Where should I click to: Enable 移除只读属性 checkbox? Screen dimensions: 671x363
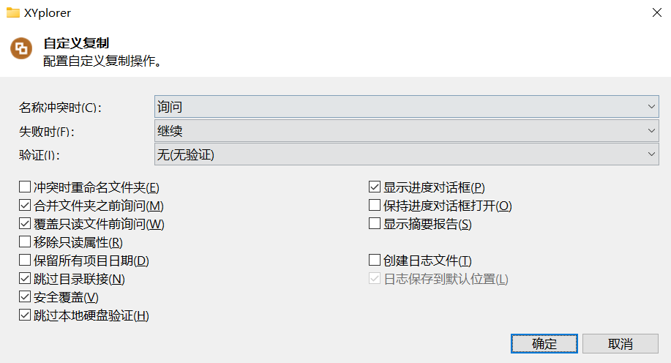[x=25, y=242]
